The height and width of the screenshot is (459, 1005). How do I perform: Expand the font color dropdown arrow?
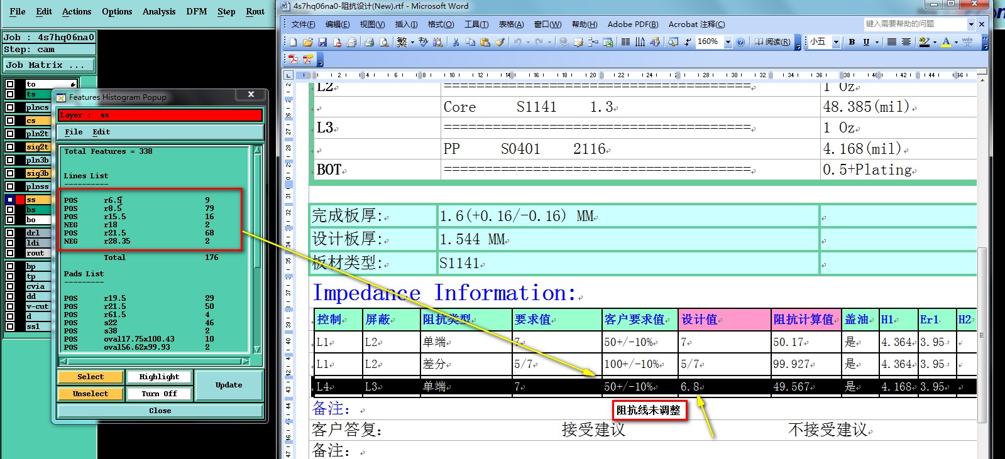(x=956, y=42)
